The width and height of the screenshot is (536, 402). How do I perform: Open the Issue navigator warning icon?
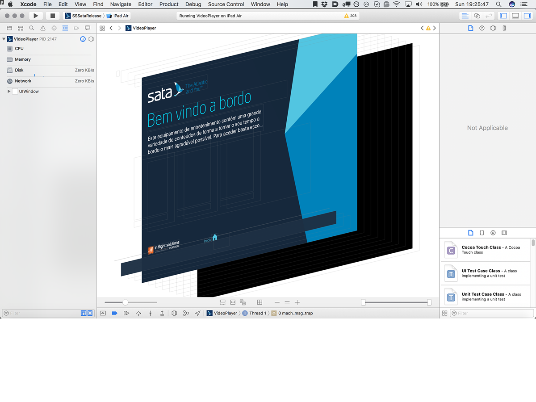[43, 28]
